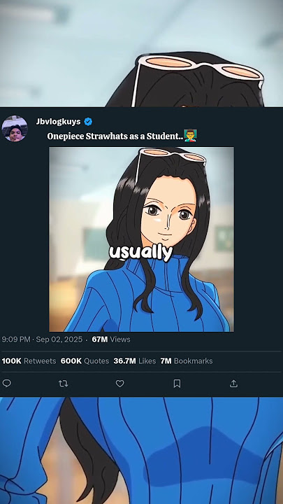This screenshot has height=504, width=283.
Task: Click the 7M Bookmarks count
Action: point(187,361)
